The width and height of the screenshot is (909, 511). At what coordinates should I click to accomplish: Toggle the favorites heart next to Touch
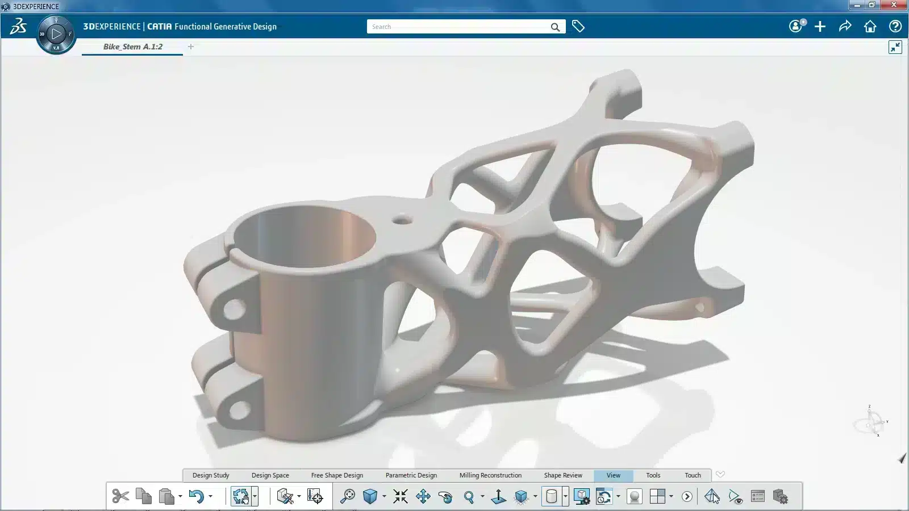721,475
